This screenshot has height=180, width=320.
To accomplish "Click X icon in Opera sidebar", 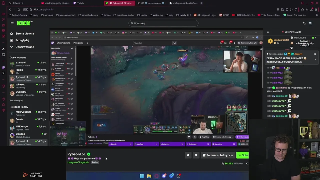I will click(x=3, y=73).
